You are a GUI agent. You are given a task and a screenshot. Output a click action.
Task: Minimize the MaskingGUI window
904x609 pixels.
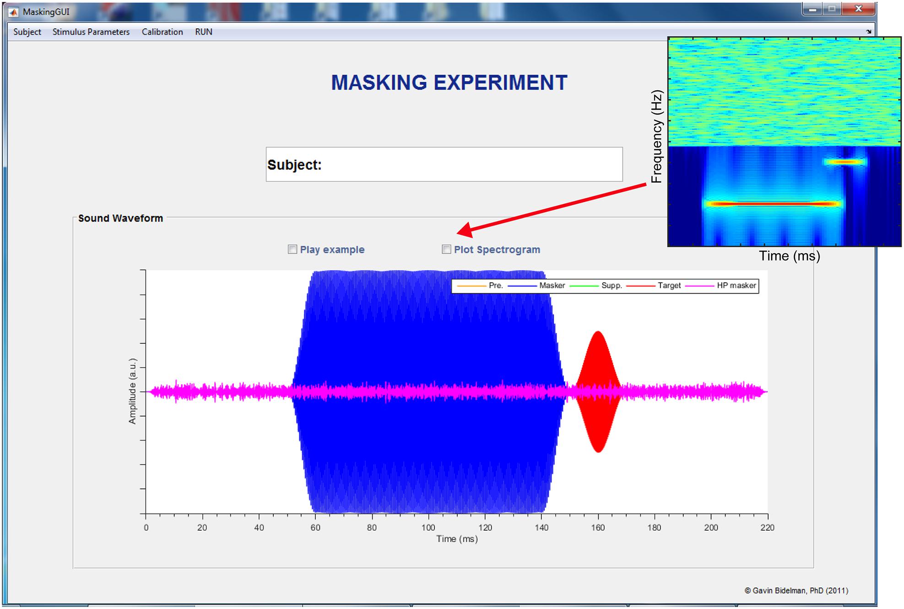coord(812,9)
